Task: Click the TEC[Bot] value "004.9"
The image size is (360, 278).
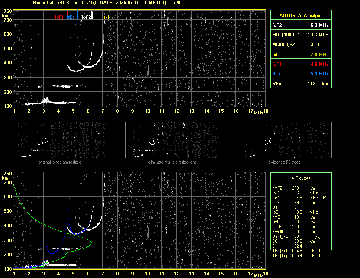Action: 297,251
